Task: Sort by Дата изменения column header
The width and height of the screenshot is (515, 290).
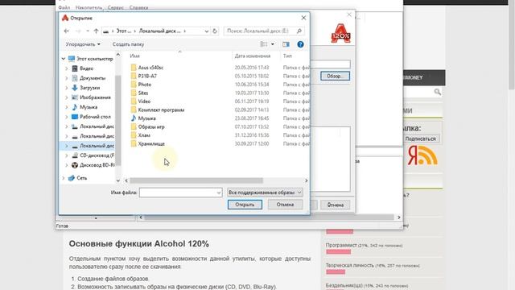Action: tap(253, 56)
